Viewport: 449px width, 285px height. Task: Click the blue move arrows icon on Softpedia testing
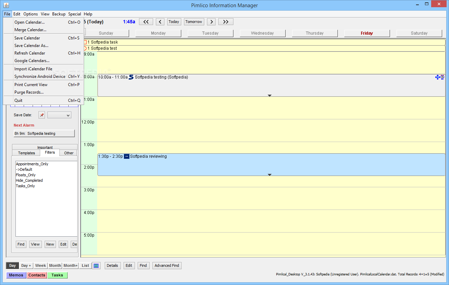pos(437,77)
